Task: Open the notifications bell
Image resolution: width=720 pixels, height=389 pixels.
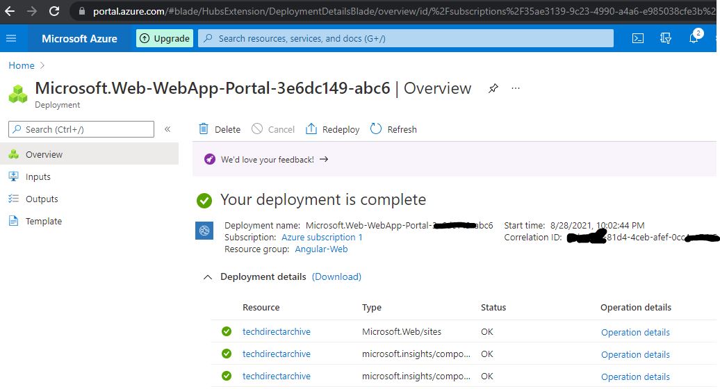Action: (x=694, y=38)
